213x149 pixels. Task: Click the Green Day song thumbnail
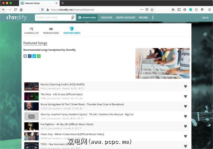click(31, 136)
